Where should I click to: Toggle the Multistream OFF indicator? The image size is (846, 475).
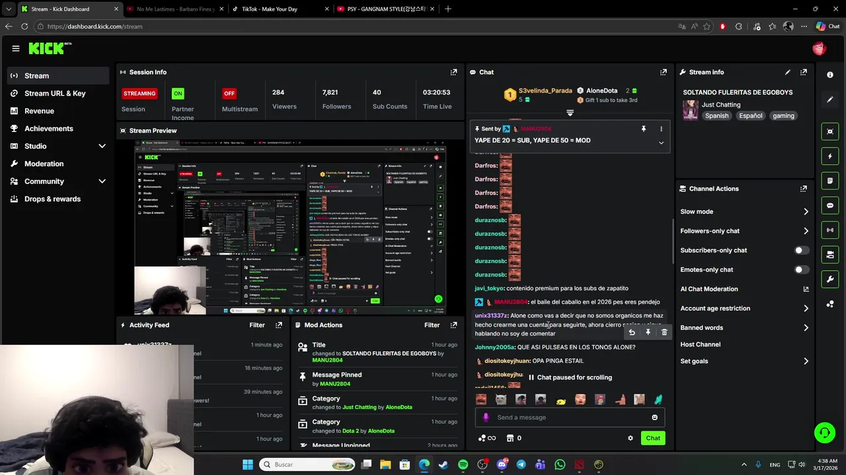[229, 93]
